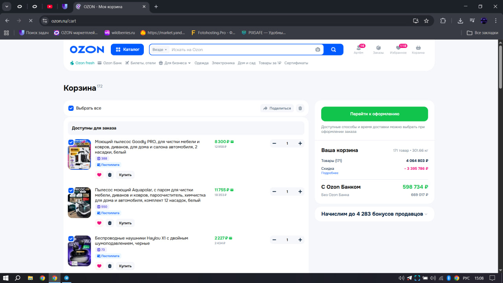The height and width of the screenshot is (283, 503).
Task: Open the Везде search scope dropdown
Action: pos(160,50)
